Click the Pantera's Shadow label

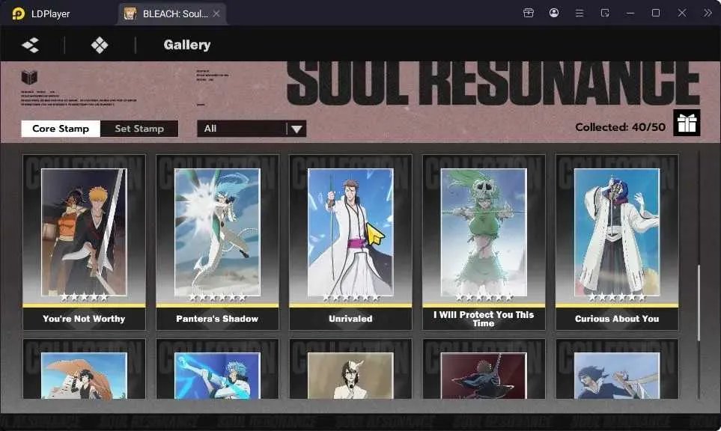[x=217, y=319]
